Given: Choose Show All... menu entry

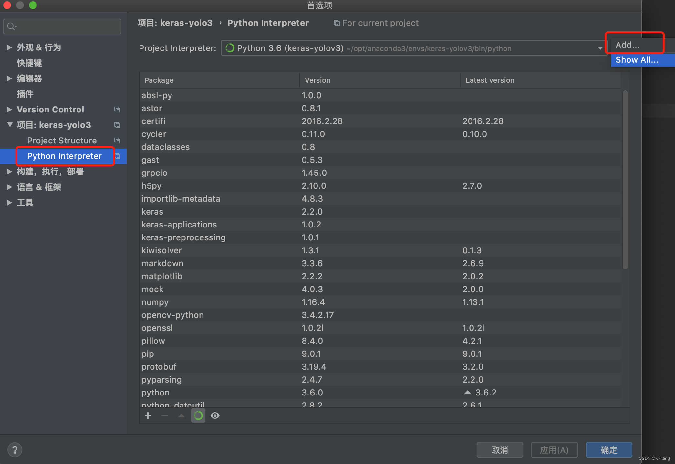Looking at the screenshot, I should point(637,60).
